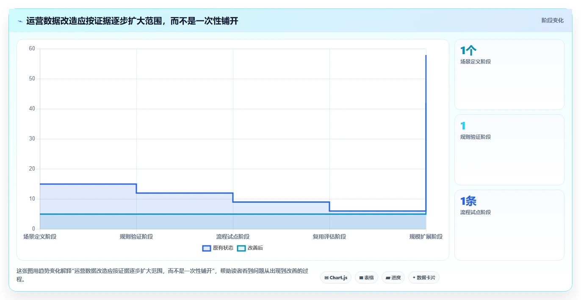Click the 规模扩展阶段 x-axis label
Screen dimensions: 581x300
(426, 237)
